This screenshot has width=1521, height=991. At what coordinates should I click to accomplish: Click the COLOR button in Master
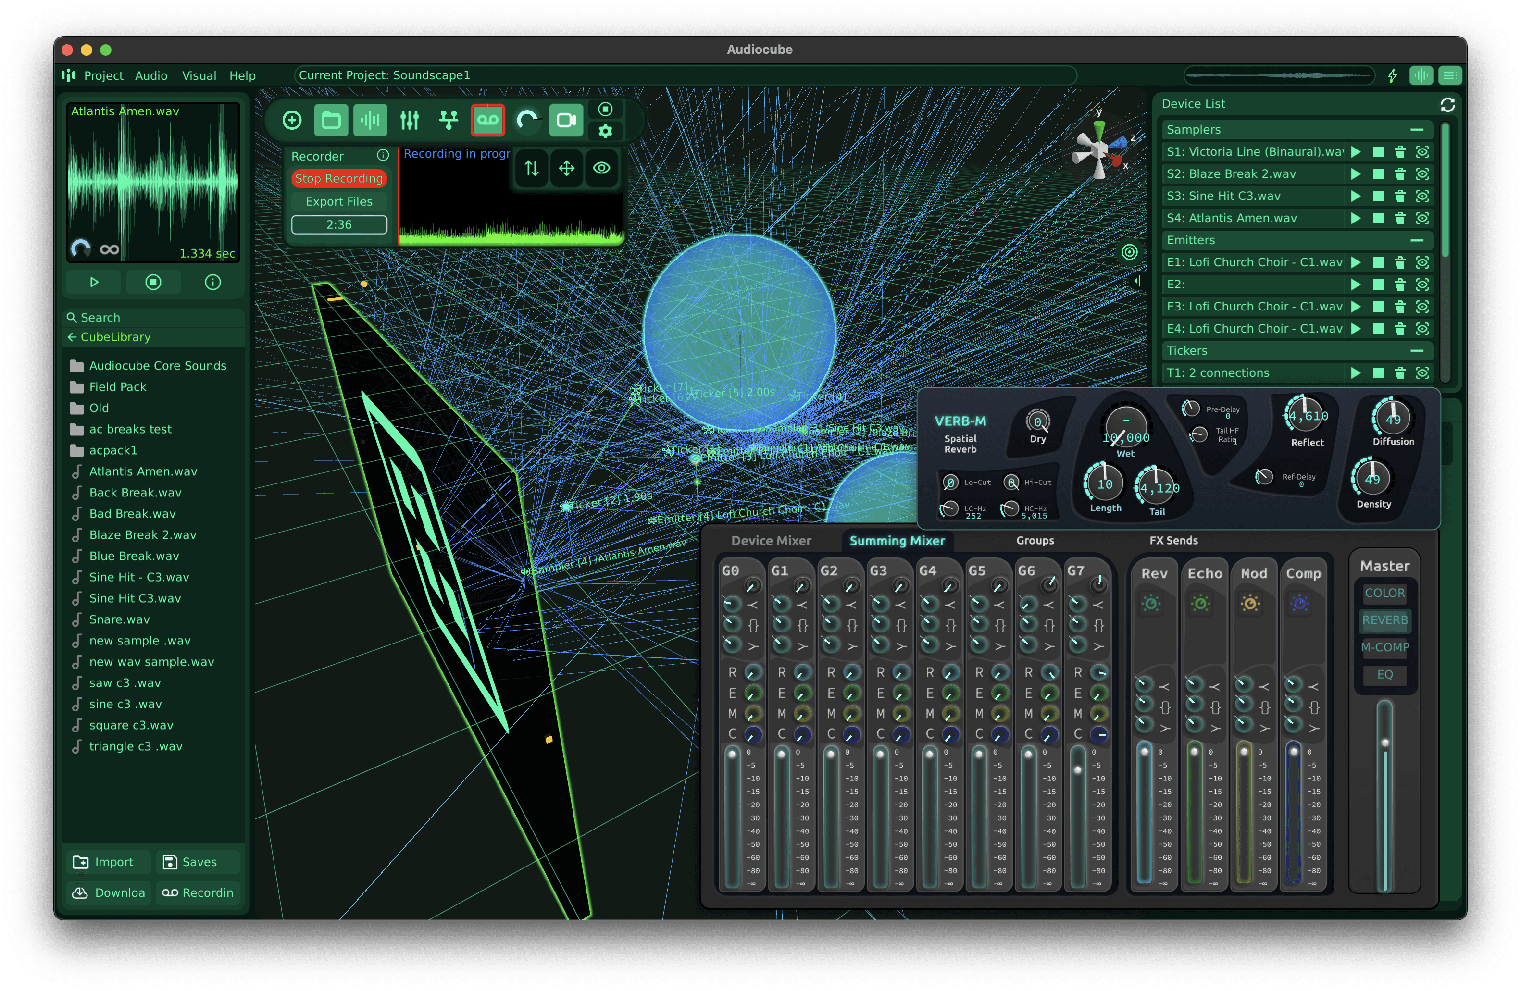1384,593
